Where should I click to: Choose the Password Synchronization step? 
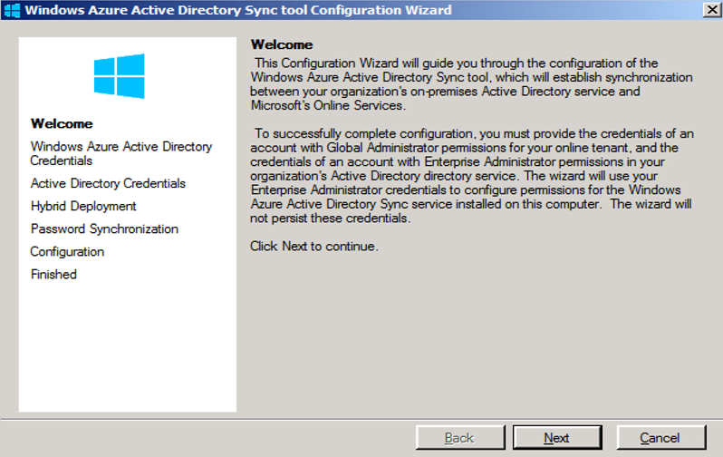pyautogui.click(x=104, y=228)
